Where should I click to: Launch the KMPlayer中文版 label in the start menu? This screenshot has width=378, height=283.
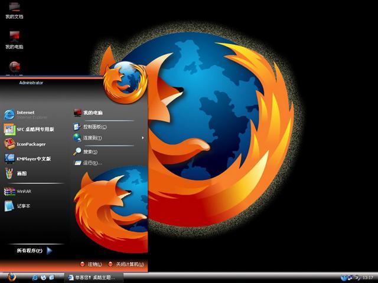(34, 159)
